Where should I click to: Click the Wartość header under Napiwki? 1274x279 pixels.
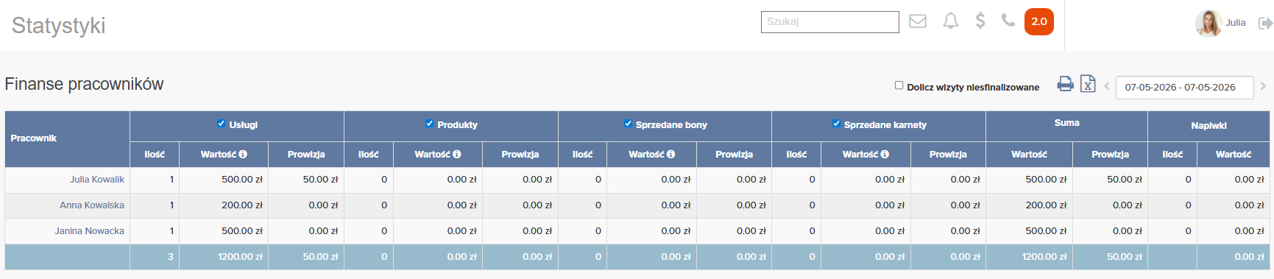(1234, 155)
